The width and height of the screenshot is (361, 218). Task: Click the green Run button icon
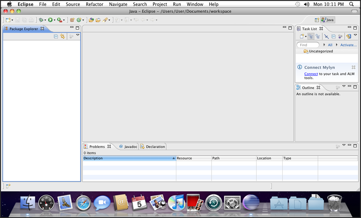(50, 20)
